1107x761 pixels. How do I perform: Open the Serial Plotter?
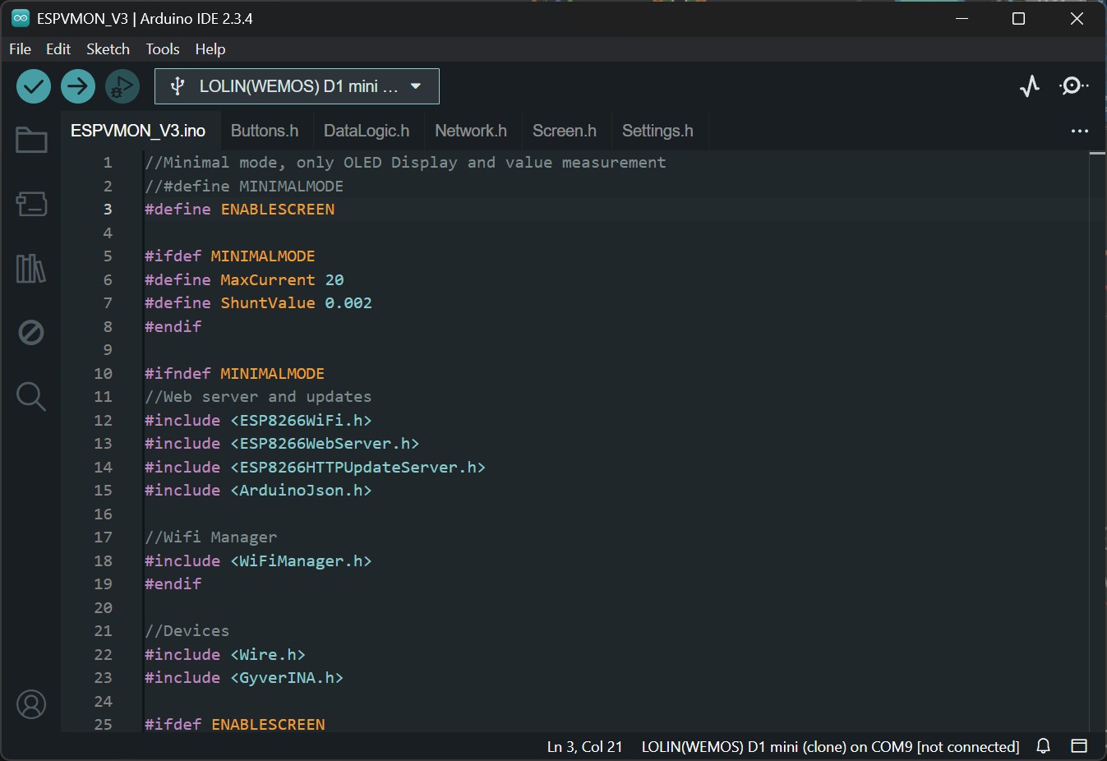[1030, 86]
